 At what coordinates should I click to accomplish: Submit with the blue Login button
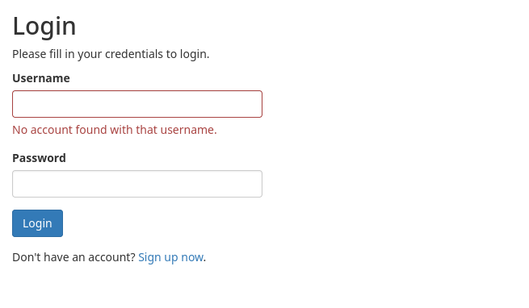click(37, 223)
